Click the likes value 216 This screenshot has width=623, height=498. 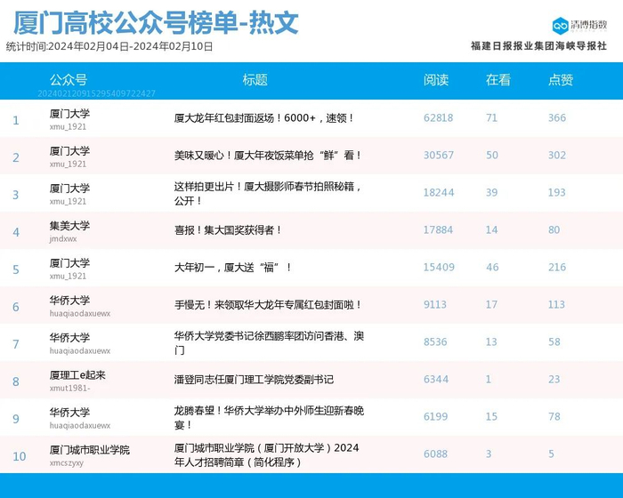click(x=557, y=268)
